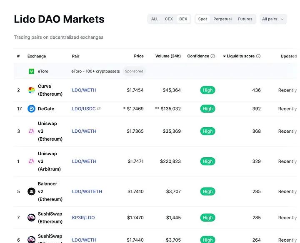Click the Uniswap v3 (Ethereum) exchange name
The width and height of the screenshot is (300, 243).
[50, 131]
